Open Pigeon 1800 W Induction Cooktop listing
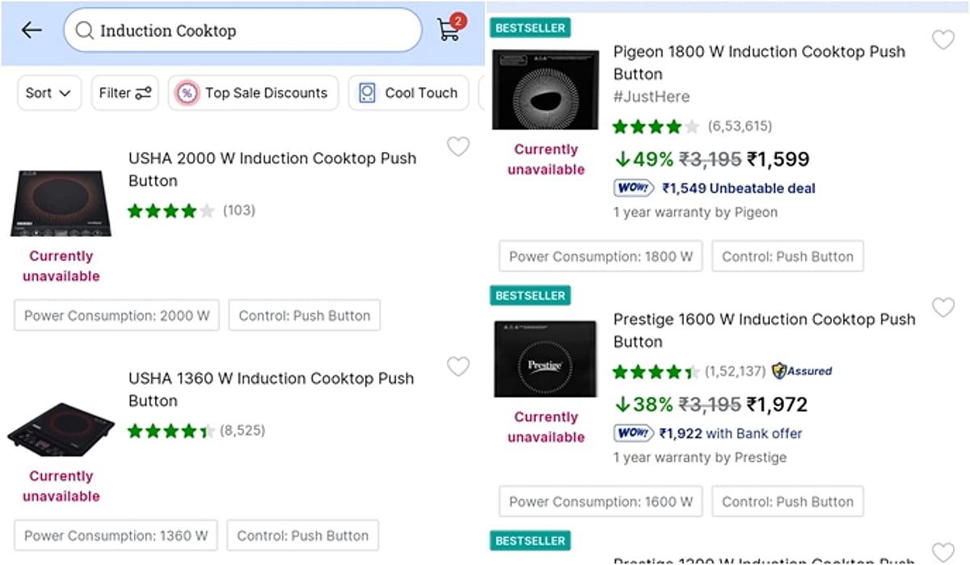The width and height of the screenshot is (970, 565). [759, 62]
